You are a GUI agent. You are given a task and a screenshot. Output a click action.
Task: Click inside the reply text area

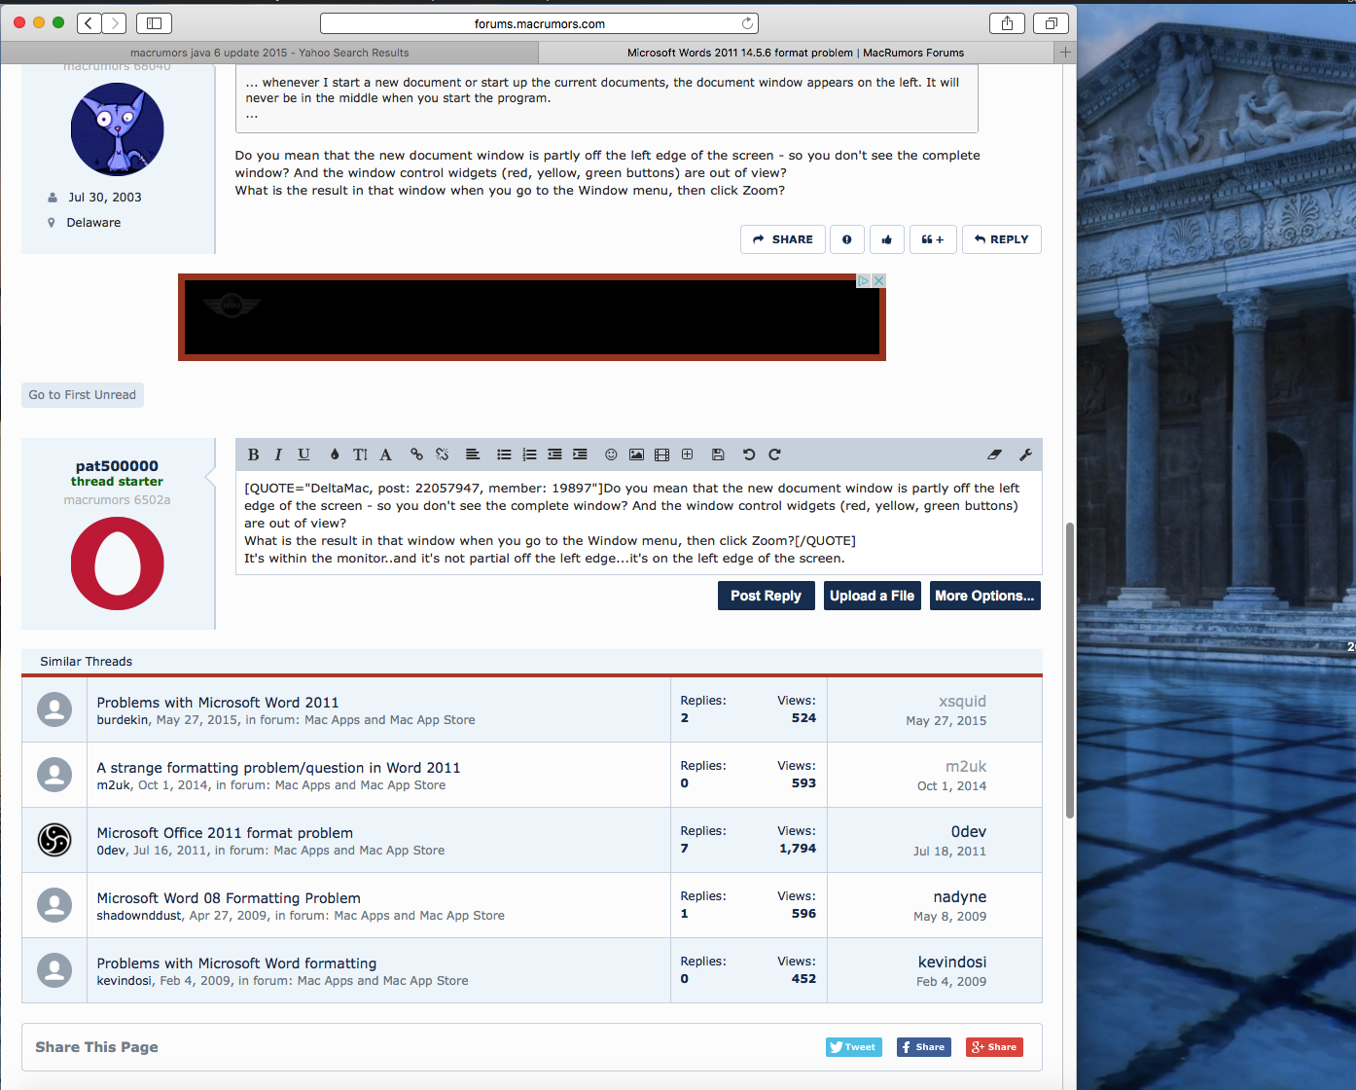(x=638, y=523)
